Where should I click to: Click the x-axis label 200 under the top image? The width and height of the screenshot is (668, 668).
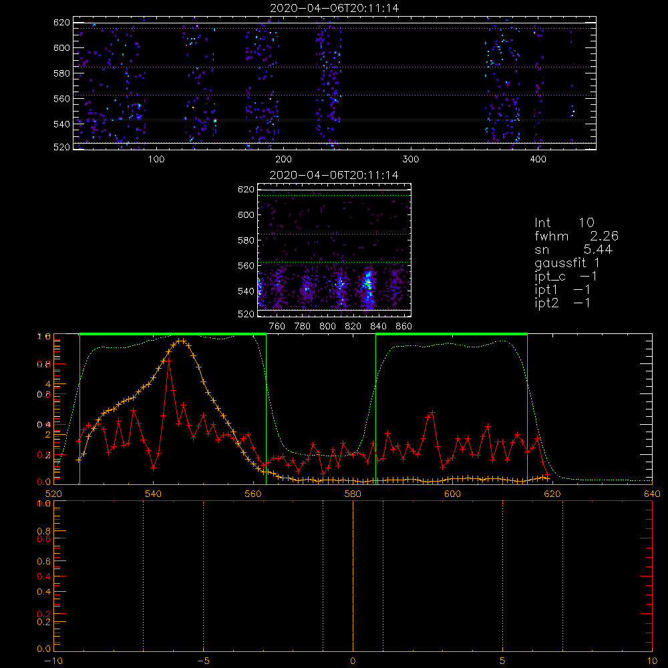283,160
